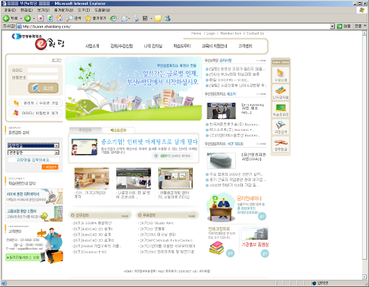
Task: Expand the address bar dropdown arrow
Action: [332, 26]
